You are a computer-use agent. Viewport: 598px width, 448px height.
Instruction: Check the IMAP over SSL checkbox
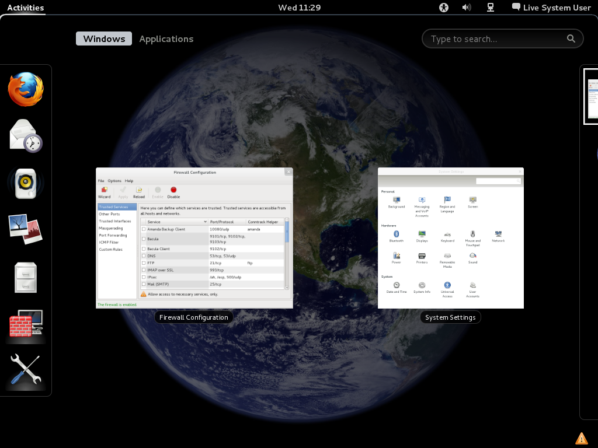pos(144,270)
